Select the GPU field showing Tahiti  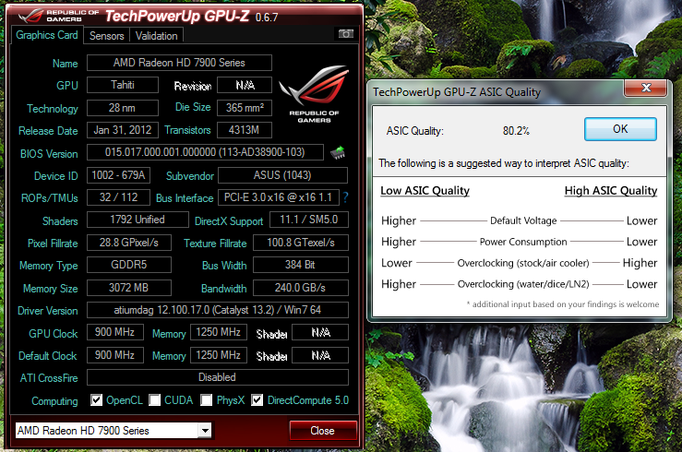[123, 85]
